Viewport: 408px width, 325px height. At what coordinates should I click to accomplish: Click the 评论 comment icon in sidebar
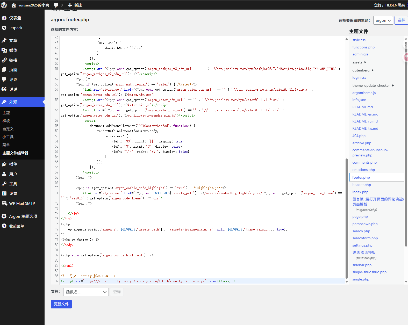(4, 80)
